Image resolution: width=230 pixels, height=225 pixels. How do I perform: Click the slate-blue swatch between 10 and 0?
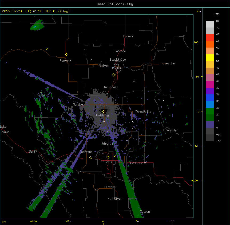tap(210, 125)
